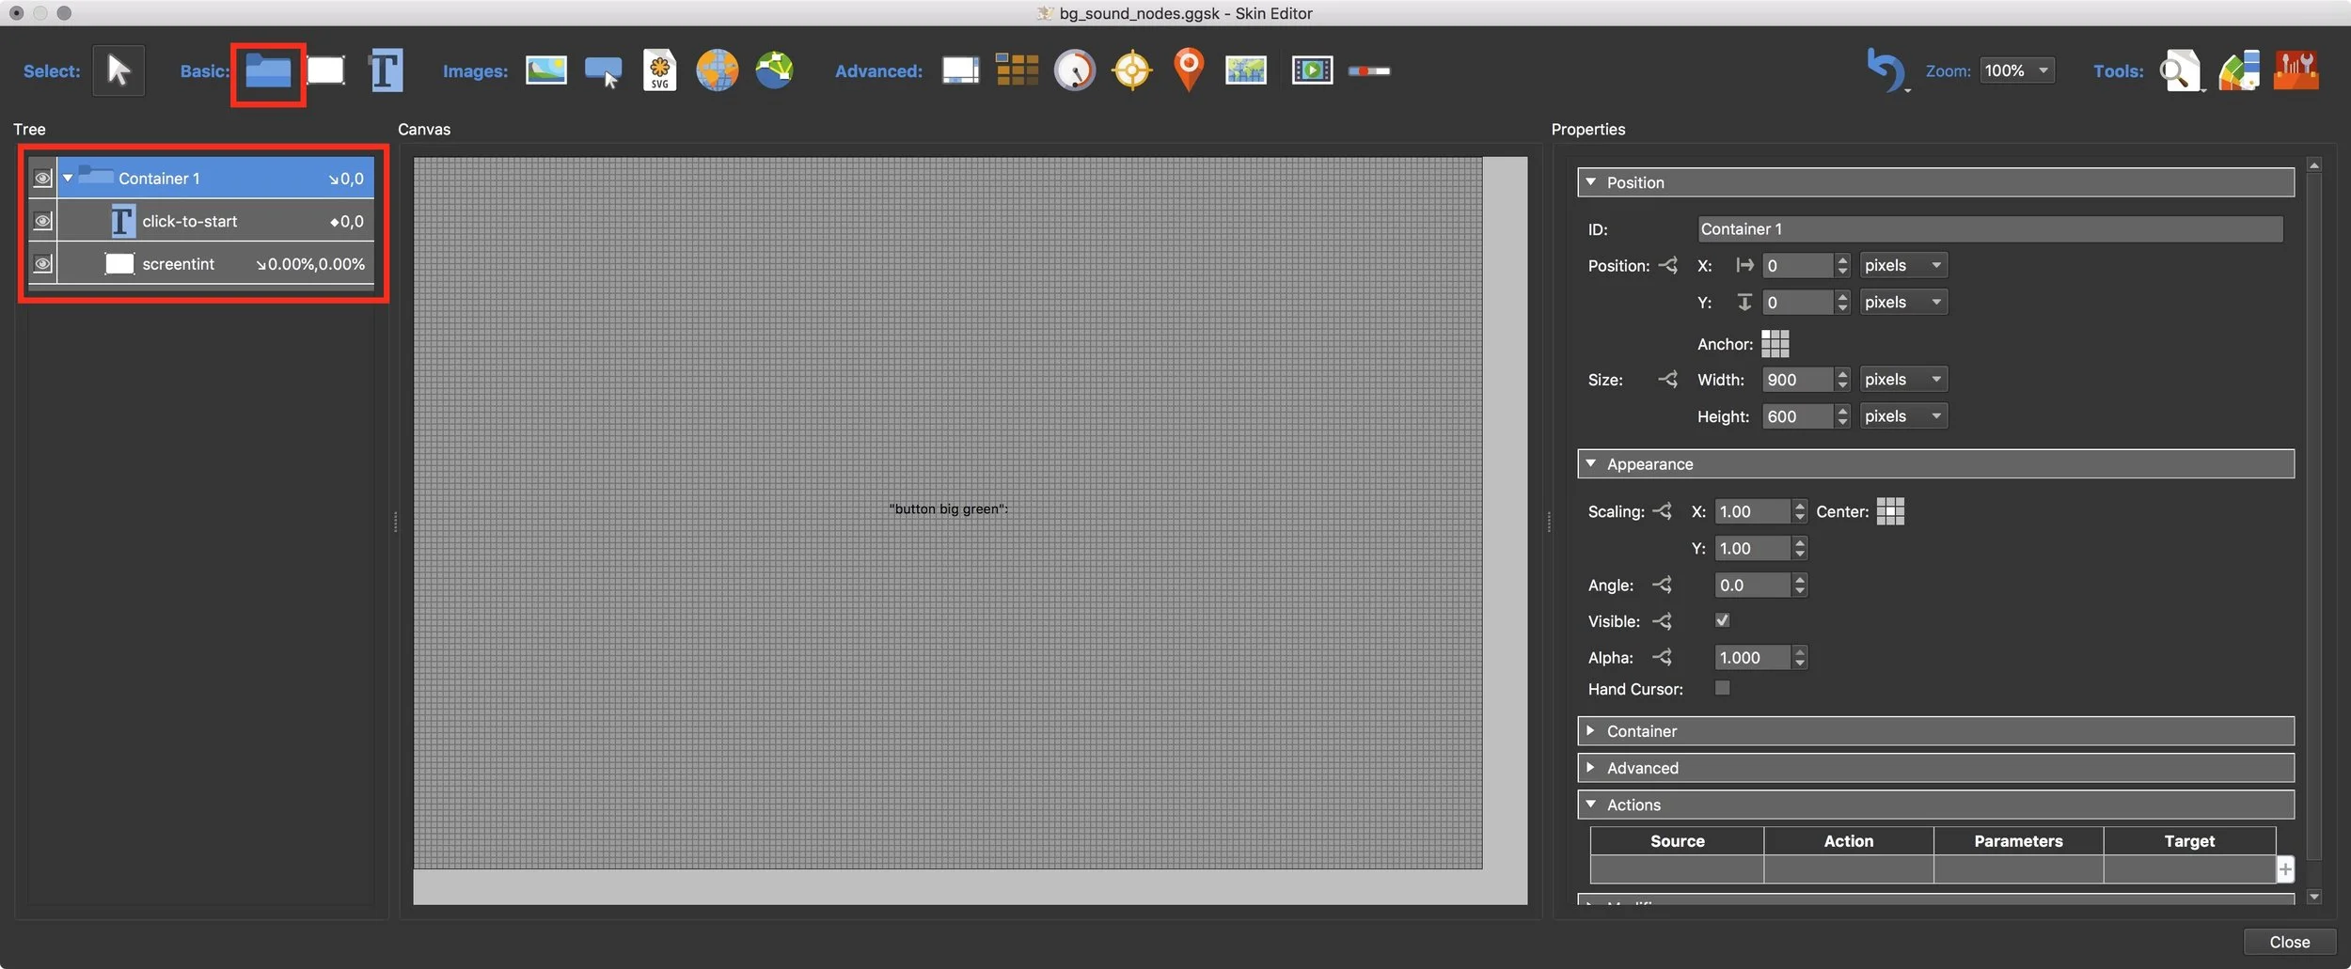Uncheck the Visible checkbox
This screenshot has width=2351, height=969.
1722,620
